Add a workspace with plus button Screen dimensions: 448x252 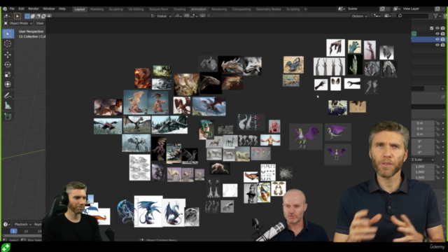(305, 9)
